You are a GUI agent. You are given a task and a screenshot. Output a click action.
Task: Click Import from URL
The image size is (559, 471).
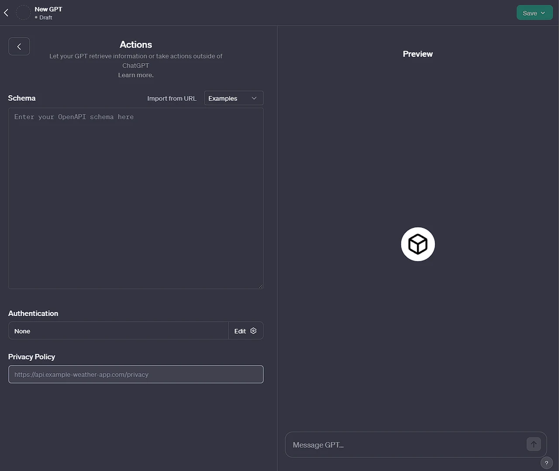point(172,98)
